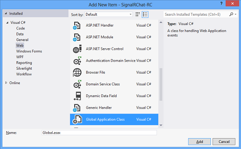Select the Browser File globe icon
This screenshot has width=241, height=149.
click(x=77, y=72)
